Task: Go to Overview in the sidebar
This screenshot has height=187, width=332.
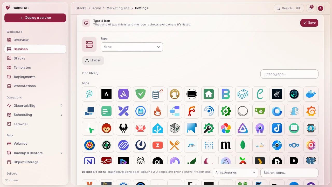Action: pos(35,40)
